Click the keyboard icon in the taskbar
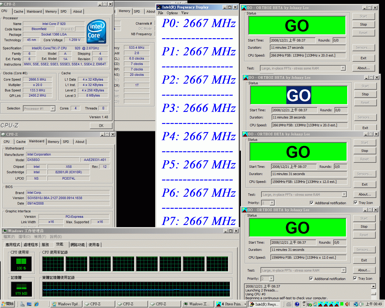This screenshot has width=385, height=308. click(289, 304)
